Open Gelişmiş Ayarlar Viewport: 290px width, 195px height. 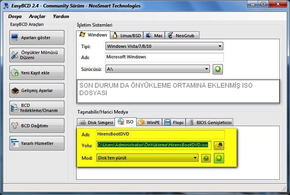(37, 90)
